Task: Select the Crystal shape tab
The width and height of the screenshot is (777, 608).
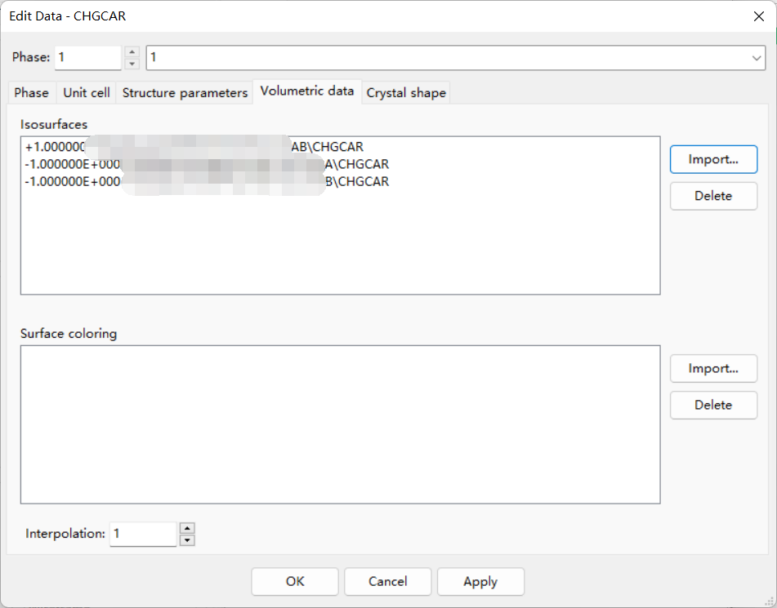Action: tap(406, 92)
